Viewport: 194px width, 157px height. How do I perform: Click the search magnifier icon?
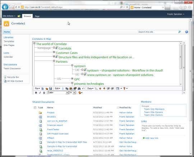tap(179, 32)
